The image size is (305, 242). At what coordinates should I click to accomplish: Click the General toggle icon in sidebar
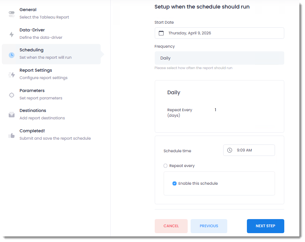coord(11,14)
